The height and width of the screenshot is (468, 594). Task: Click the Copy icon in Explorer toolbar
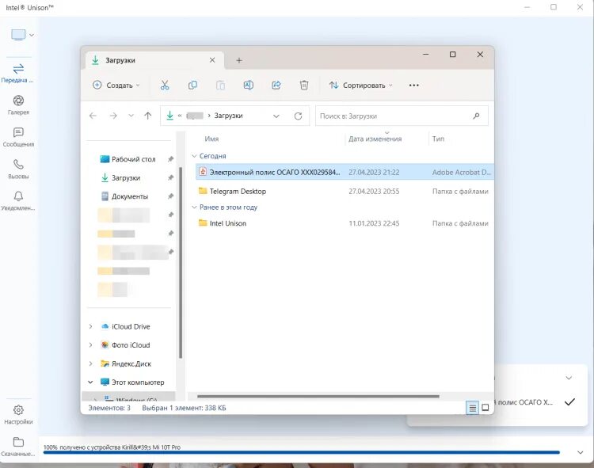click(x=192, y=86)
